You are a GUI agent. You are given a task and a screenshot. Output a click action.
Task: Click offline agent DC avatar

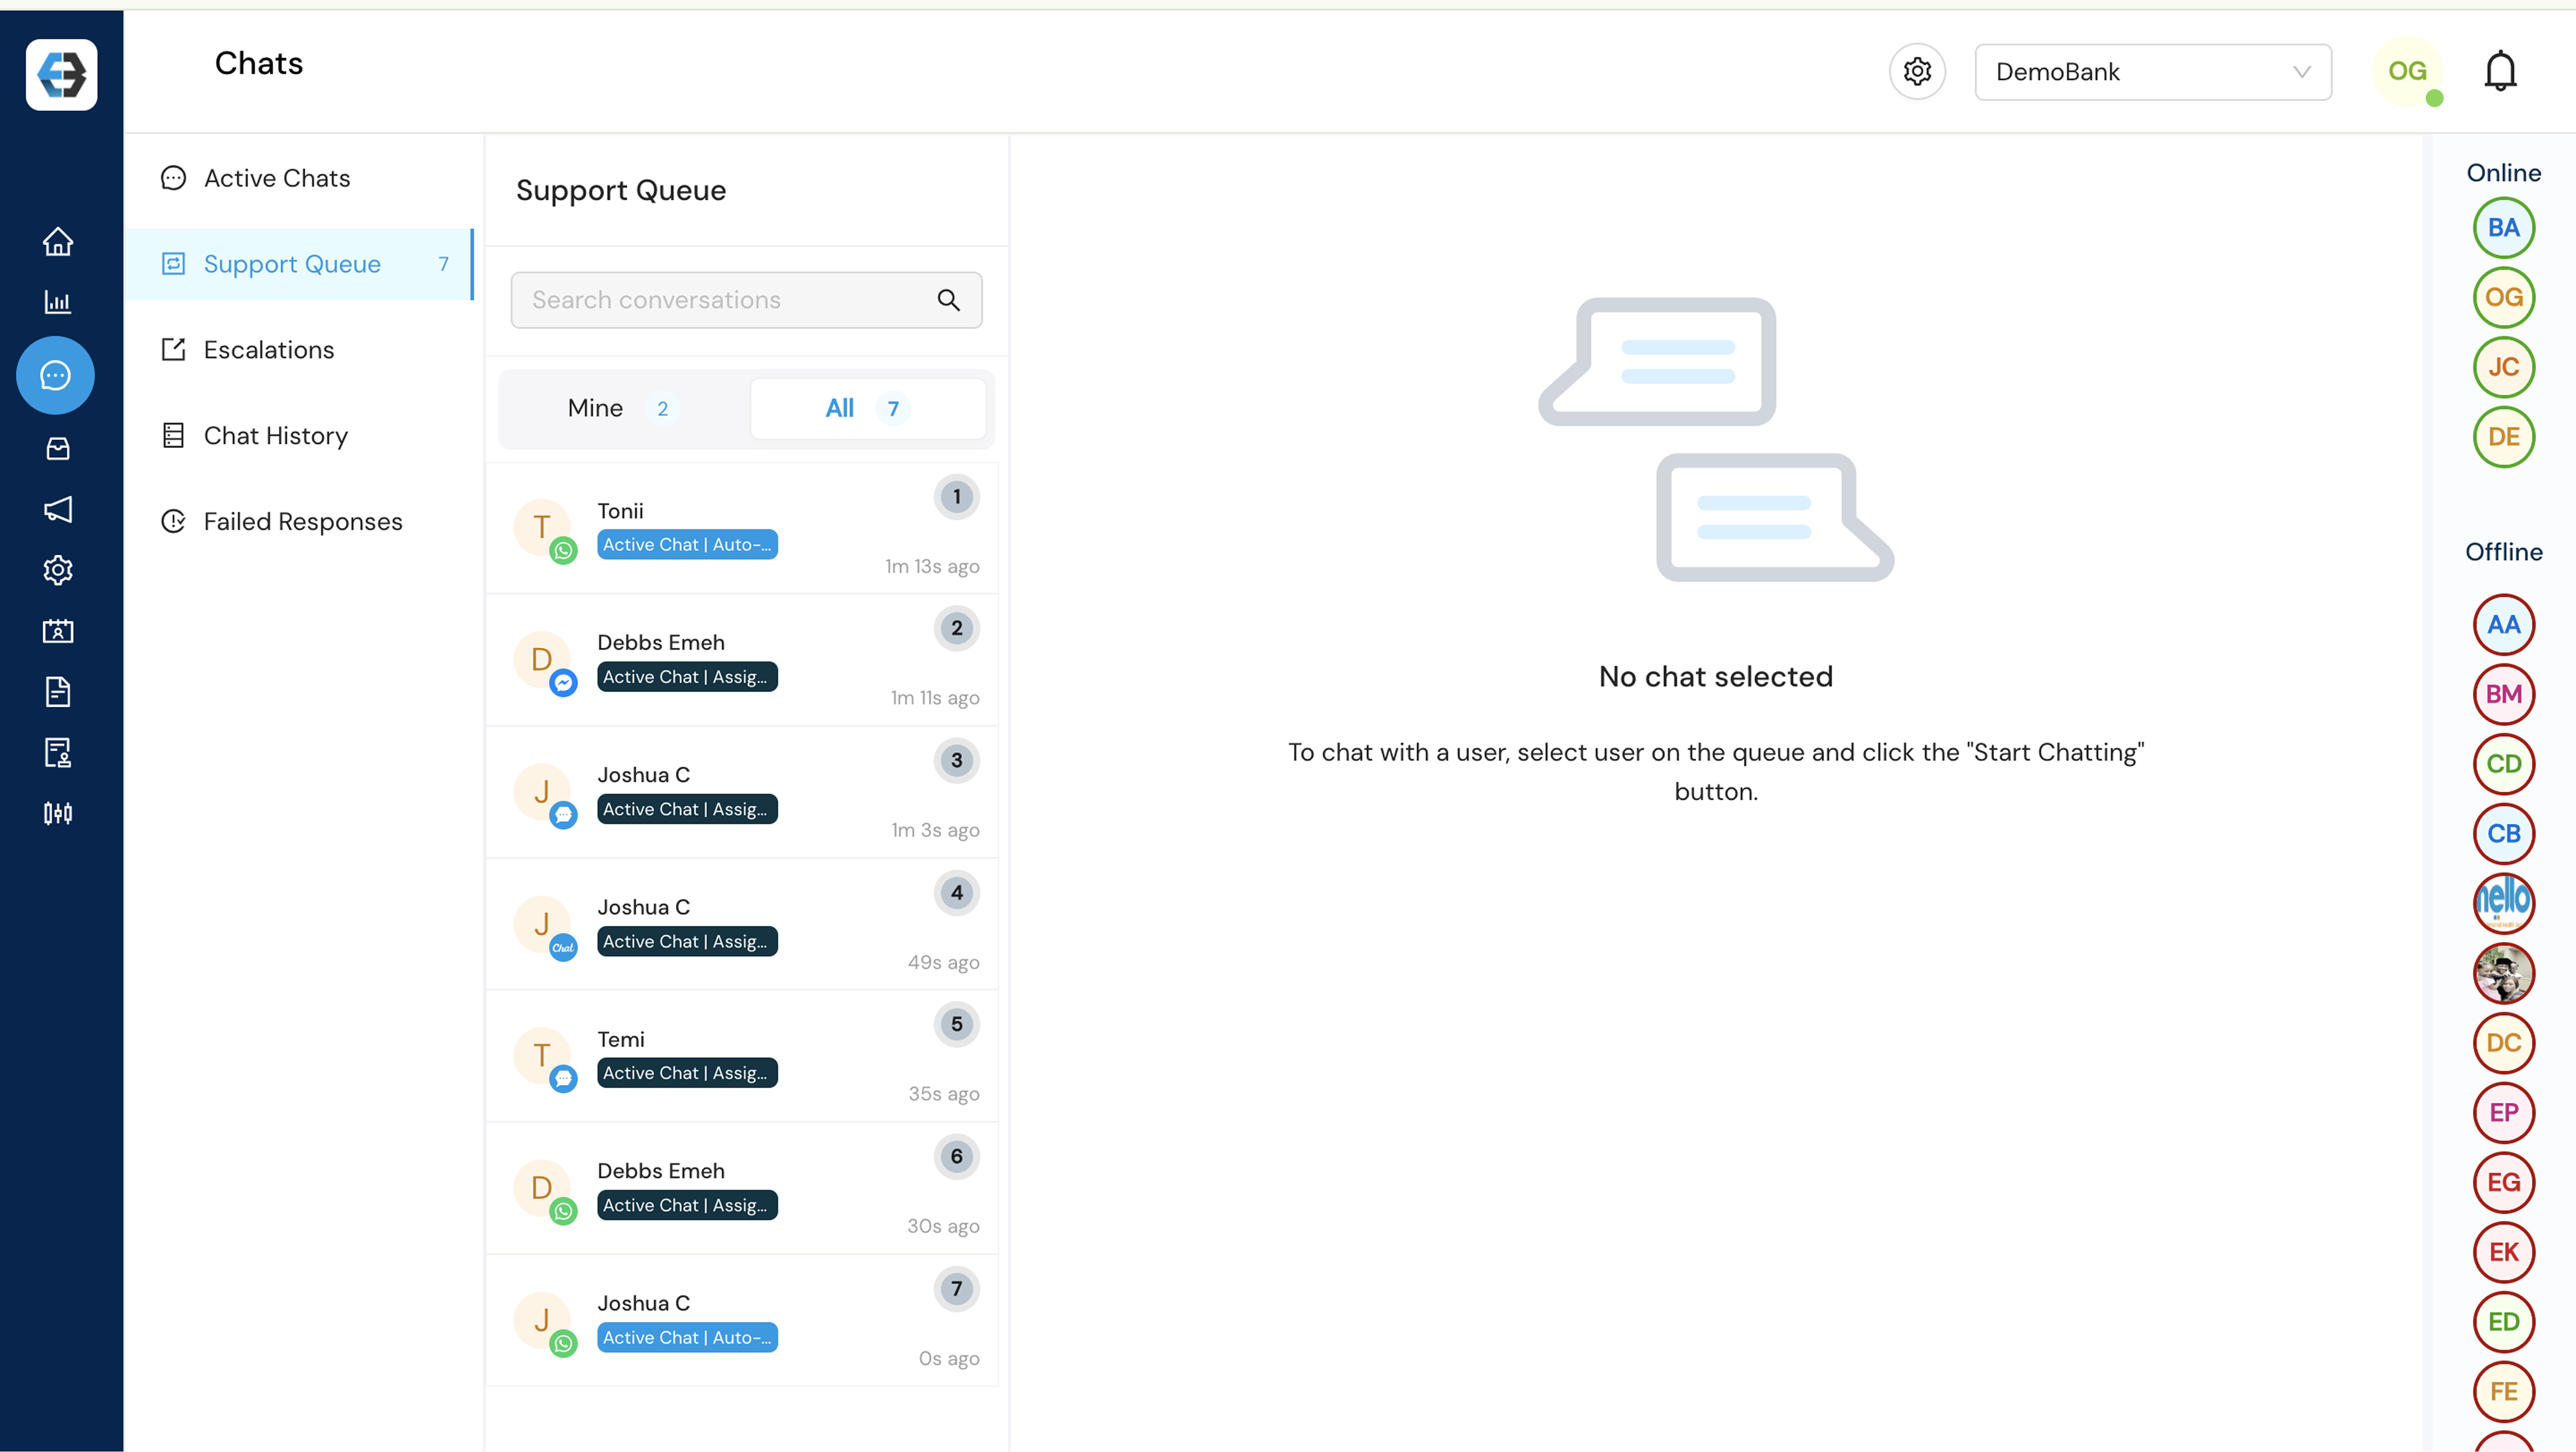pos(2503,1043)
